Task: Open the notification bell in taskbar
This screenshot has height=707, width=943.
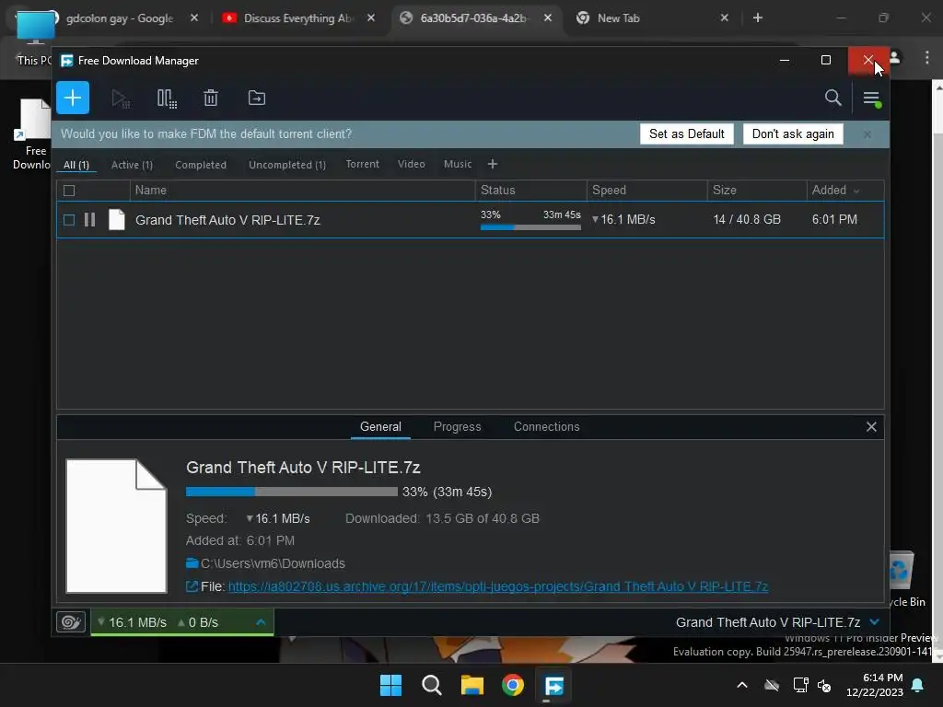Action: coord(918,685)
